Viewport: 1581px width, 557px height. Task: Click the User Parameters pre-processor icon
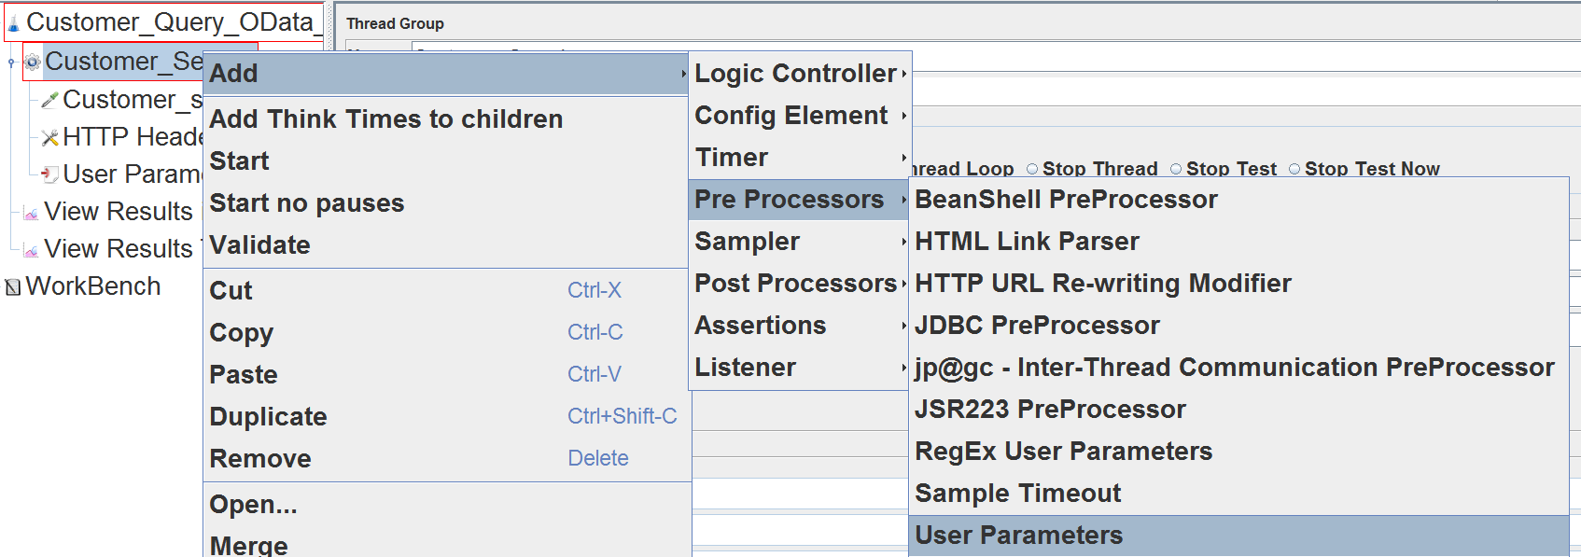[x=50, y=174]
